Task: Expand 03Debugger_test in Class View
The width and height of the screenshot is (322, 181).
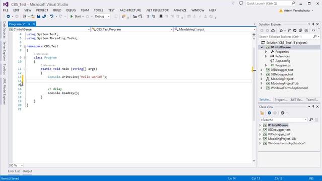Action: point(260,134)
